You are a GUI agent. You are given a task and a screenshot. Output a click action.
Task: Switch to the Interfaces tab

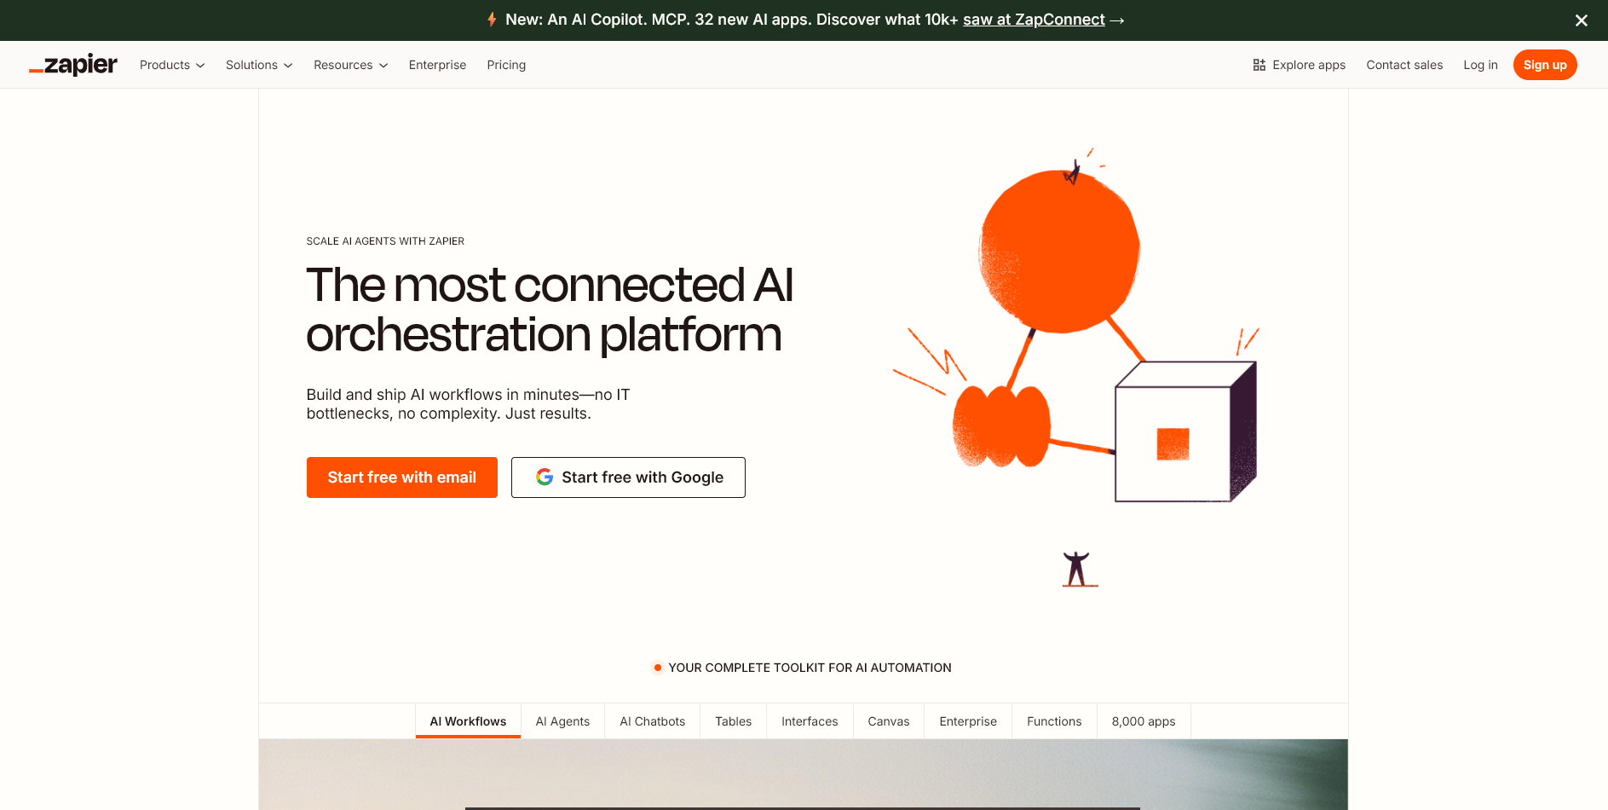point(809,720)
